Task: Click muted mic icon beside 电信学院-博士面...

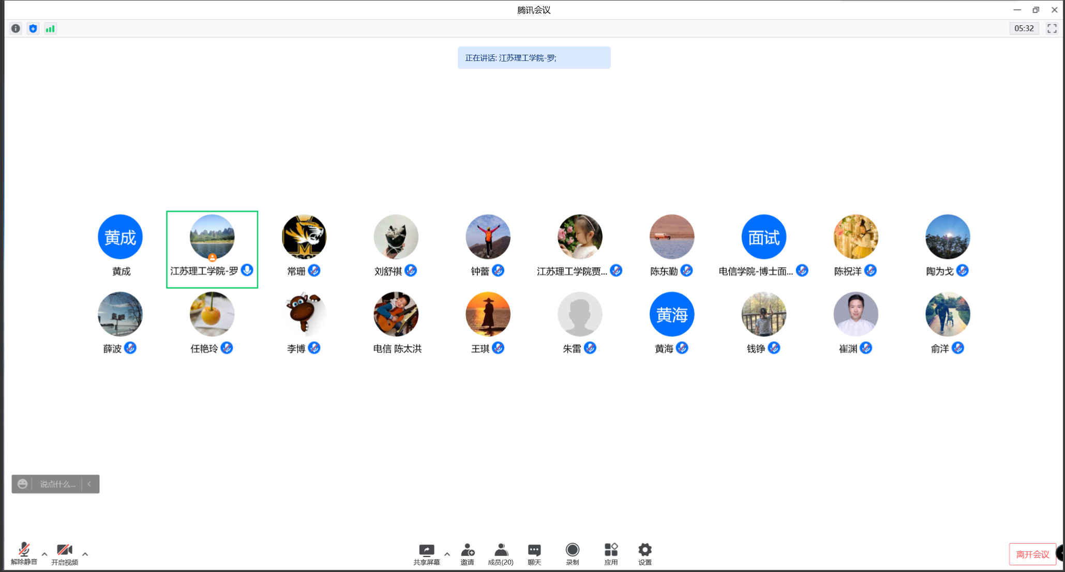Action: point(802,270)
